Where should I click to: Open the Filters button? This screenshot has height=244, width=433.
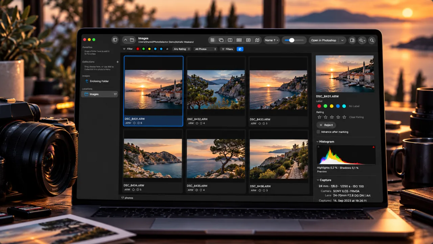tap(227, 49)
